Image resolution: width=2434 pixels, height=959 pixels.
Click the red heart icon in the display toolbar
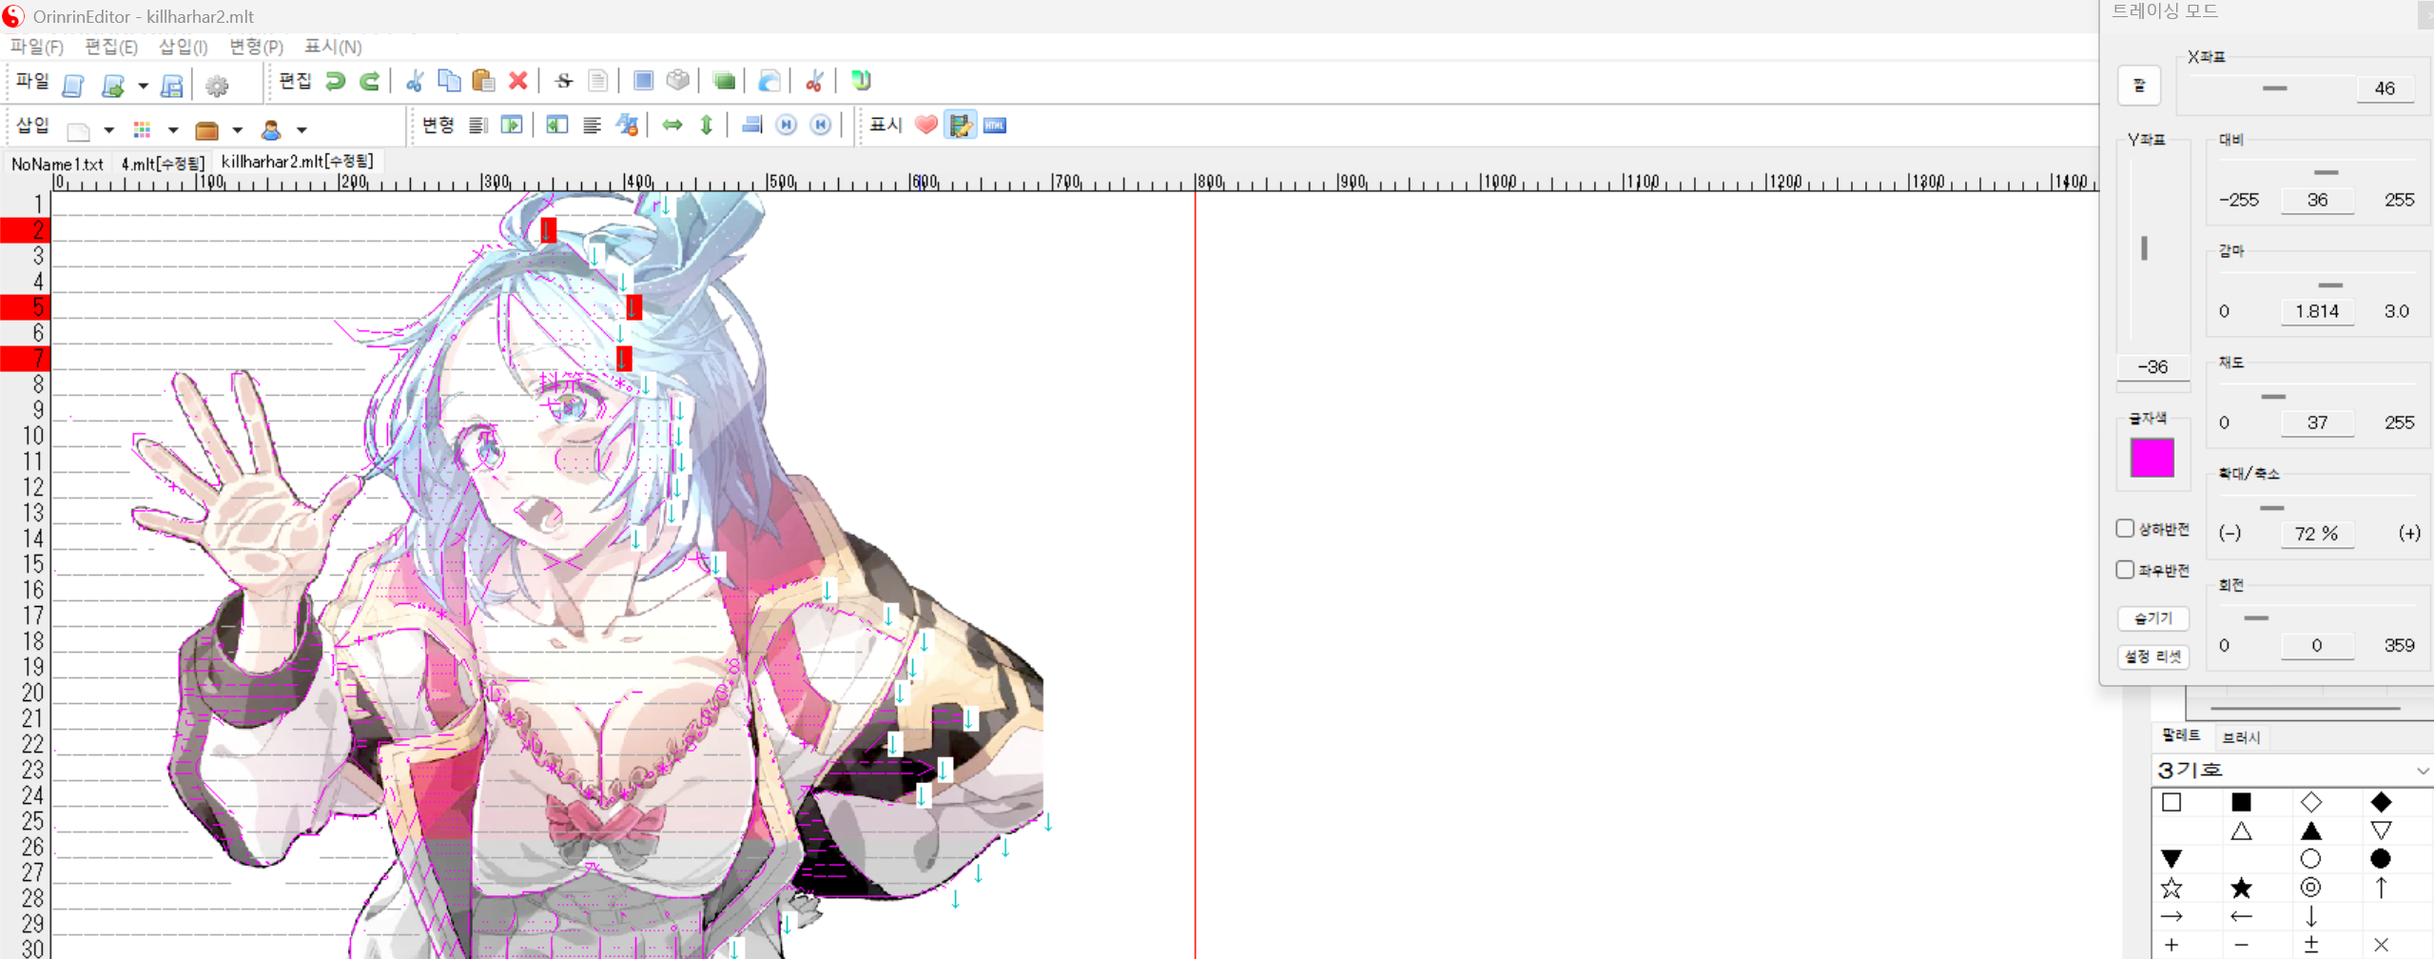pos(925,125)
